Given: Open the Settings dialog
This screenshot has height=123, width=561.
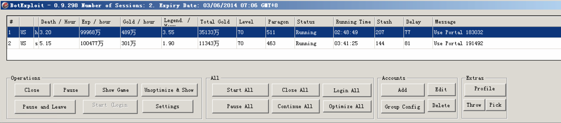Looking at the screenshot, I should click(168, 106).
